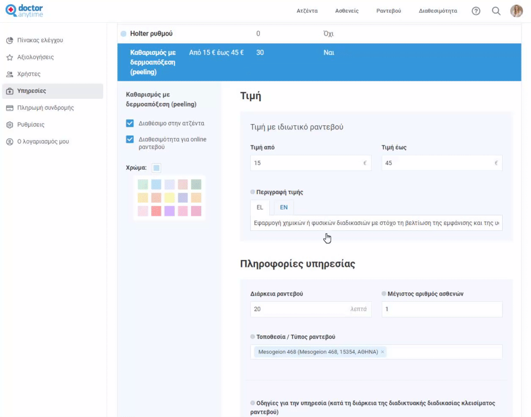Pick the dark sage green swatch
This screenshot has width=531, height=417.
pos(196,185)
